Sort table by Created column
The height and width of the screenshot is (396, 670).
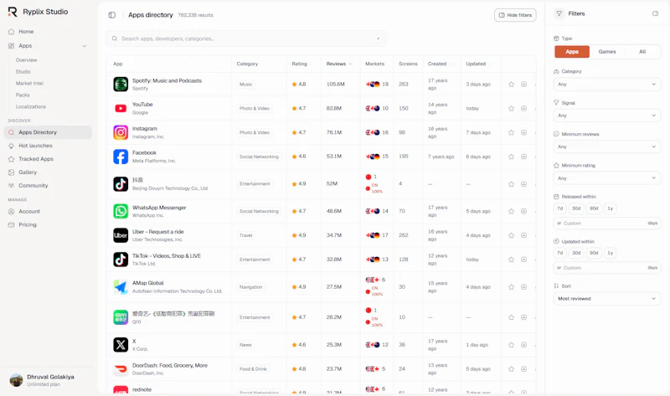(x=440, y=64)
